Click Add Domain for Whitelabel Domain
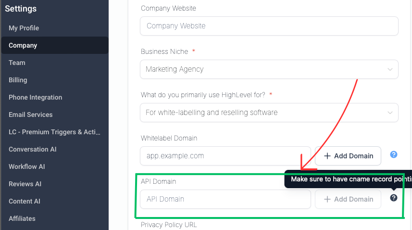The image size is (412, 230). (348, 156)
